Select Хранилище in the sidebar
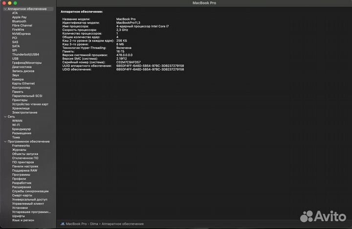The width and height of the screenshot is (352, 229). pos(21,108)
